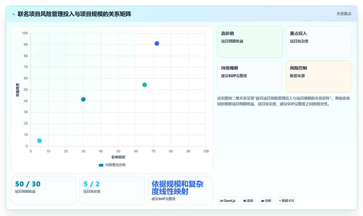This screenshot has width=363, height=216.
Task: Click the 数据来源 text in 风险控制 card
Action: [297, 76]
